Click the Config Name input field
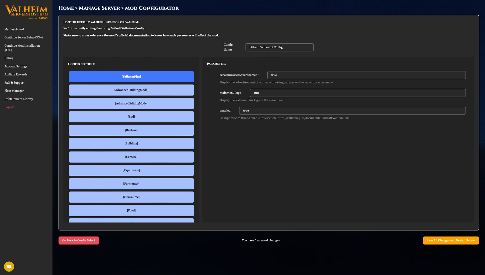 coord(279,47)
